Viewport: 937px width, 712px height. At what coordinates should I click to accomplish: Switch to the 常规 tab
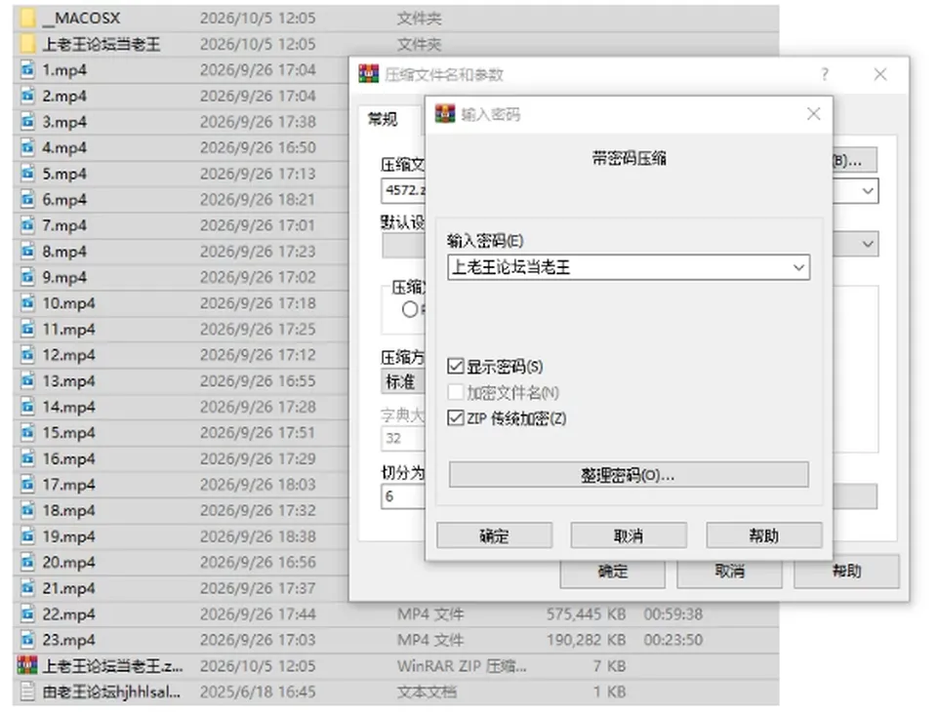click(x=383, y=119)
